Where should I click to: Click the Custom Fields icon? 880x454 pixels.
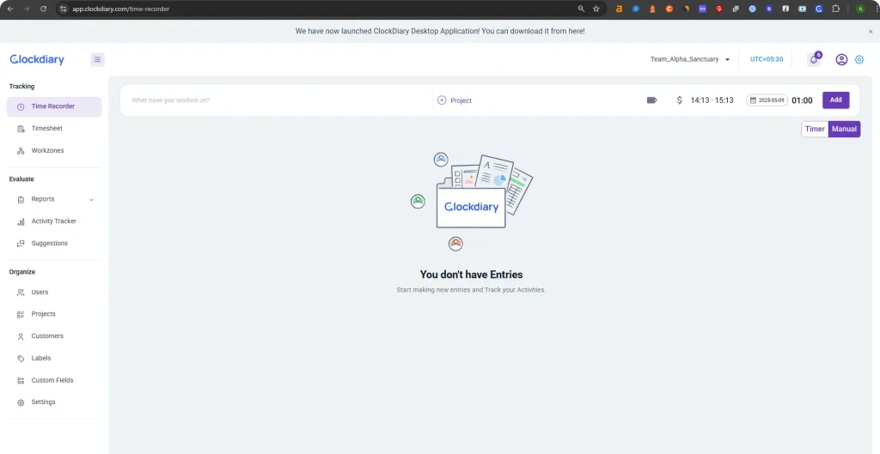point(21,380)
